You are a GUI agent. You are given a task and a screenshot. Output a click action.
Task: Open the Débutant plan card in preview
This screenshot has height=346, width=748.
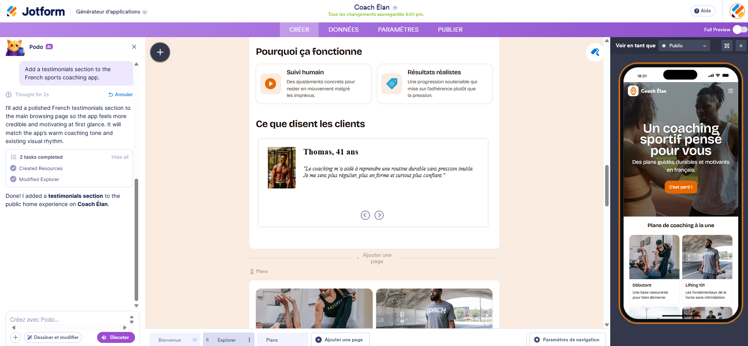point(654,269)
